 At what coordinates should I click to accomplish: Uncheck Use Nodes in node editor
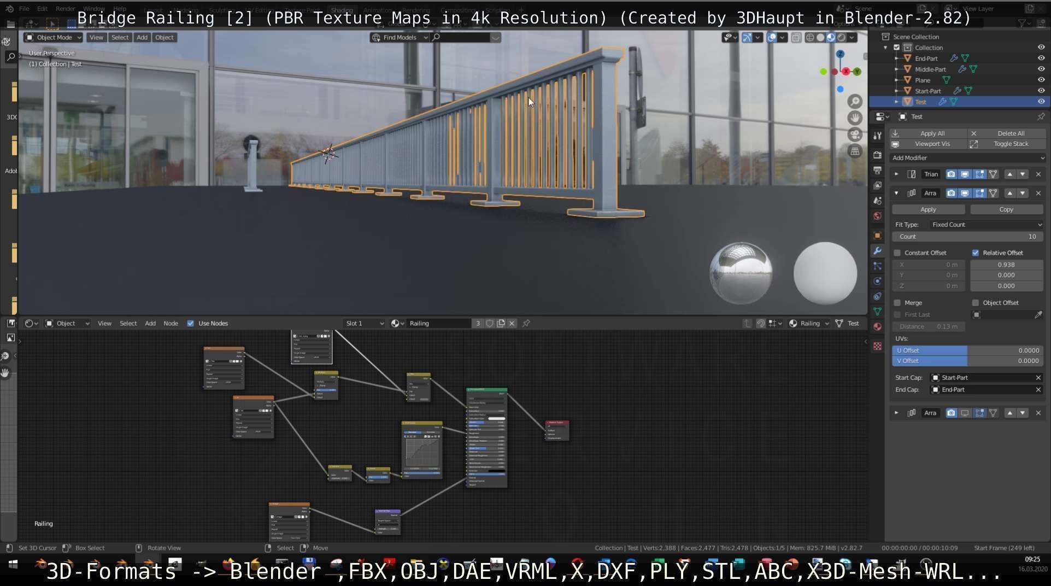click(x=191, y=324)
